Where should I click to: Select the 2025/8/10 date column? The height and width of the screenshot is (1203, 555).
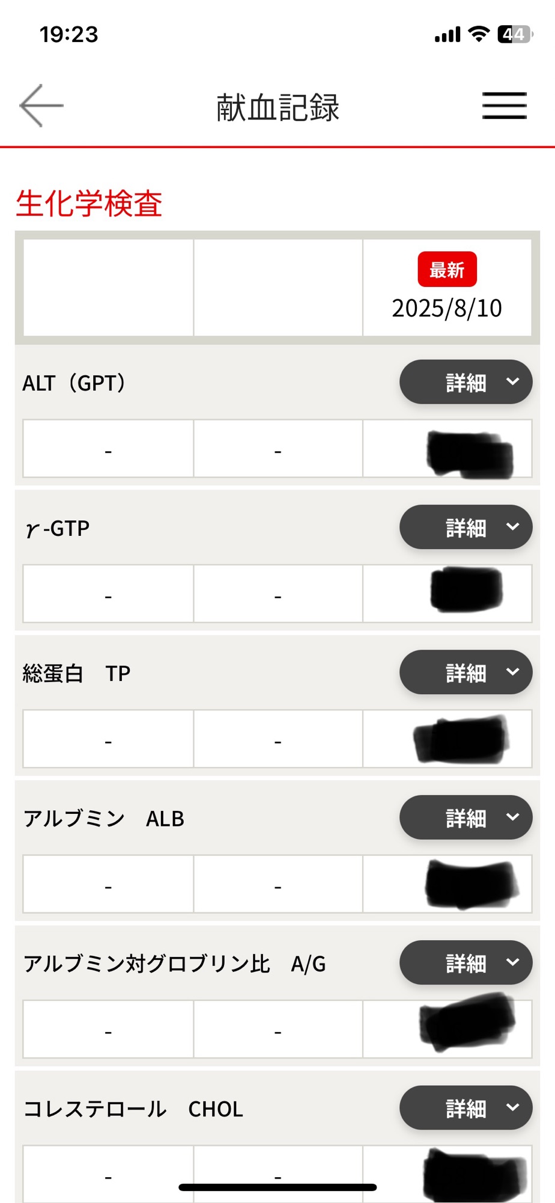(447, 308)
